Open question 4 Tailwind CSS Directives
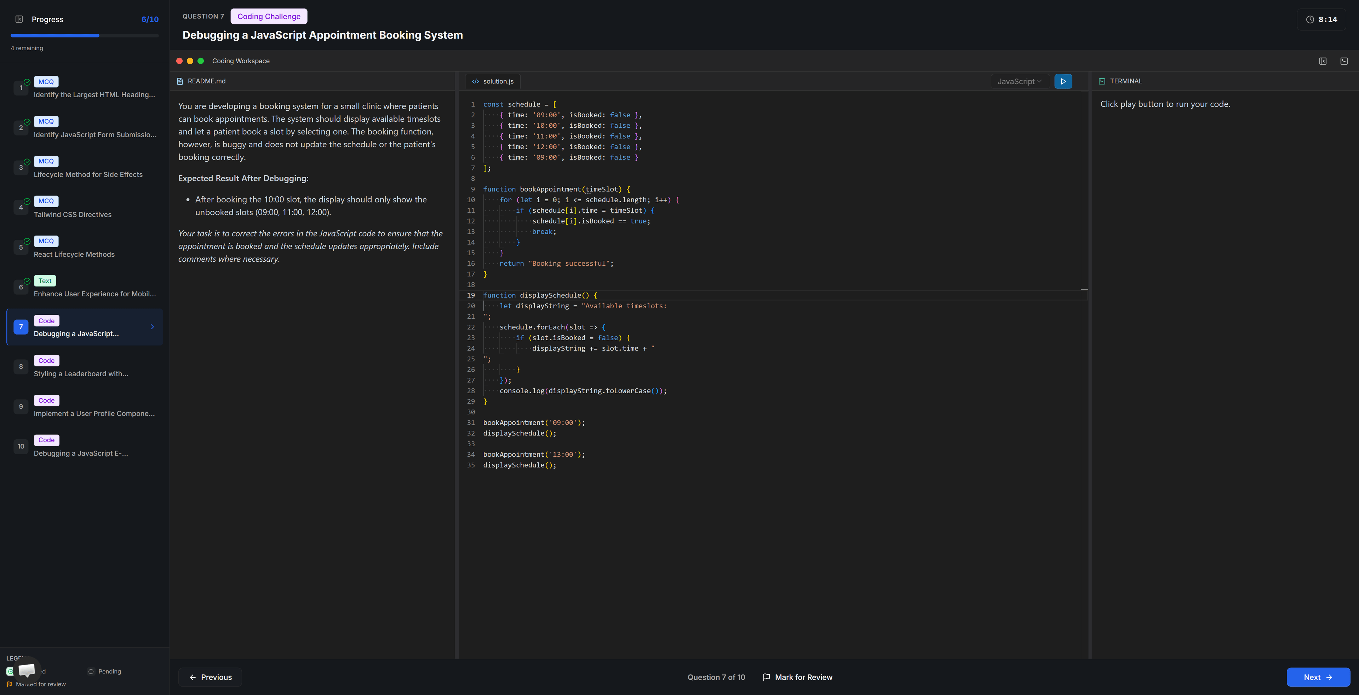The width and height of the screenshot is (1359, 695). tap(85, 207)
